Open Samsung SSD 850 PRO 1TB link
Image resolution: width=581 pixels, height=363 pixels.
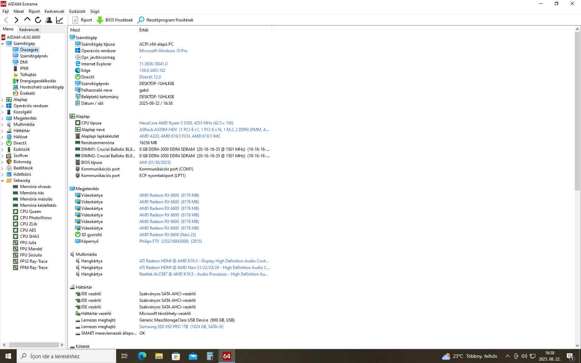tap(181, 327)
